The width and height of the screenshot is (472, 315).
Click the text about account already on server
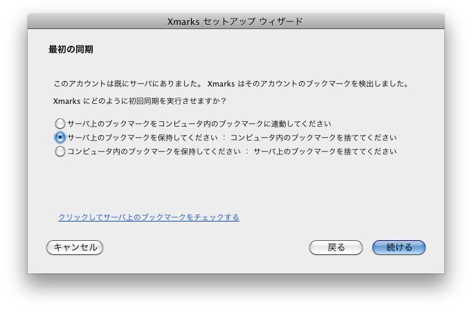coord(230,83)
